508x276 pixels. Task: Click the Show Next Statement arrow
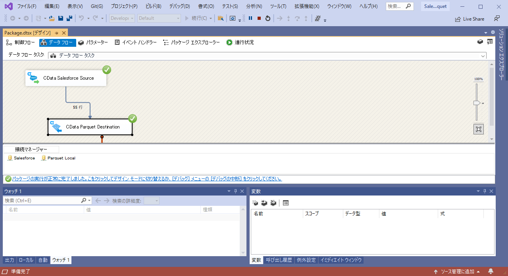[x=279, y=18]
